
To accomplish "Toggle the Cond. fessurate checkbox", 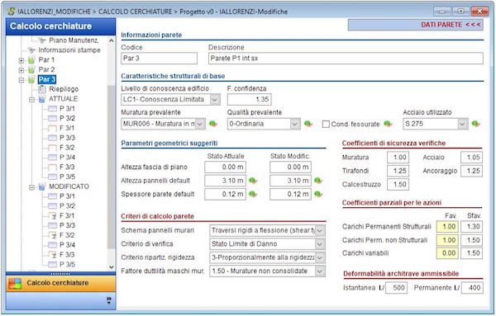I will point(326,124).
